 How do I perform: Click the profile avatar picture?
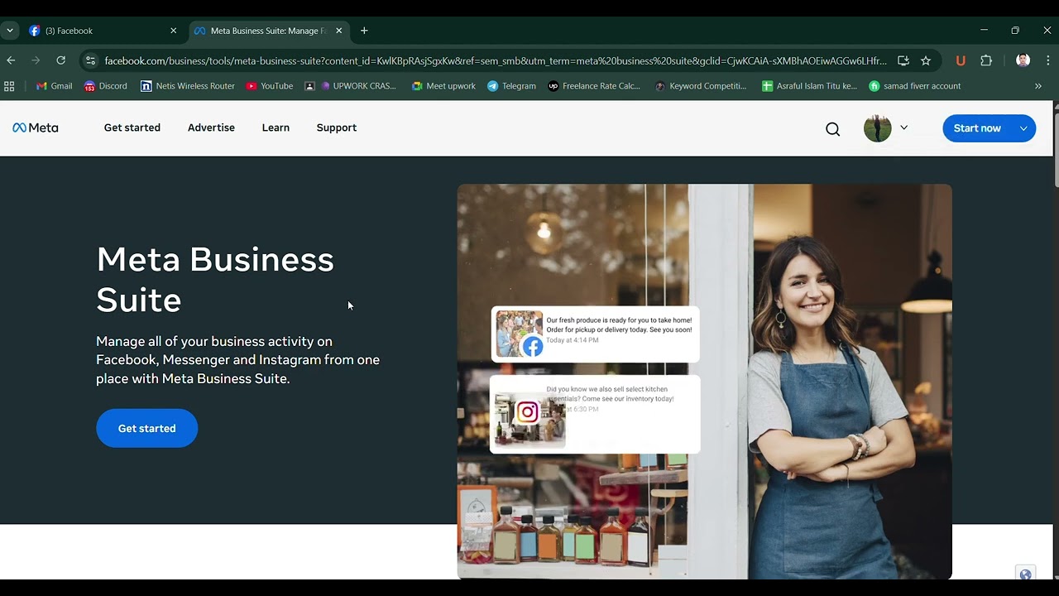tap(877, 128)
